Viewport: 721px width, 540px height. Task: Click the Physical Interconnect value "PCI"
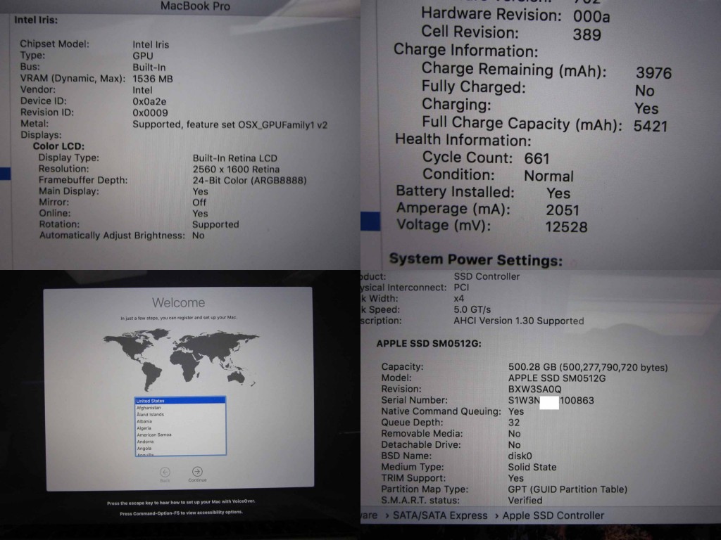pyautogui.click(x=461, y=288)
